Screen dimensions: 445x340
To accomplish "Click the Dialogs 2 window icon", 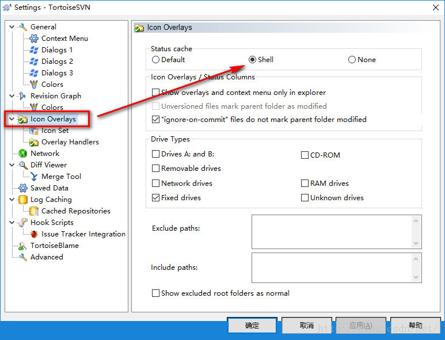I will click(34, 61).
